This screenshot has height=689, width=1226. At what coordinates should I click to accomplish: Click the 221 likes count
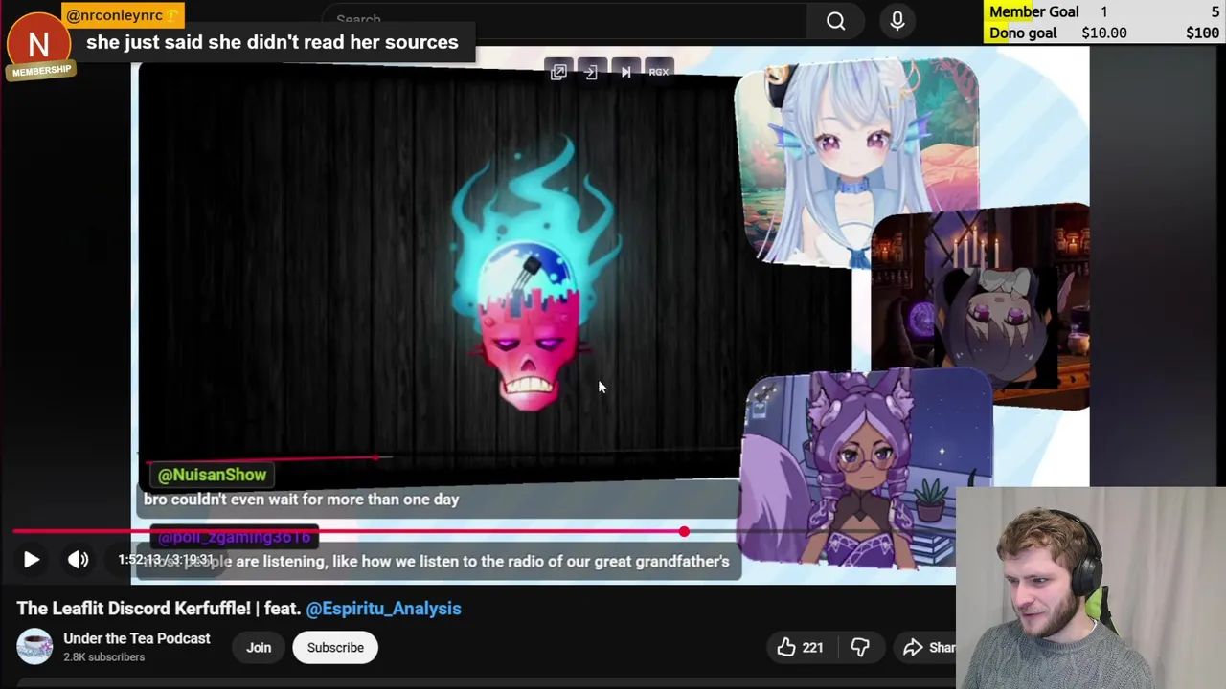click(x=812, y=648)
